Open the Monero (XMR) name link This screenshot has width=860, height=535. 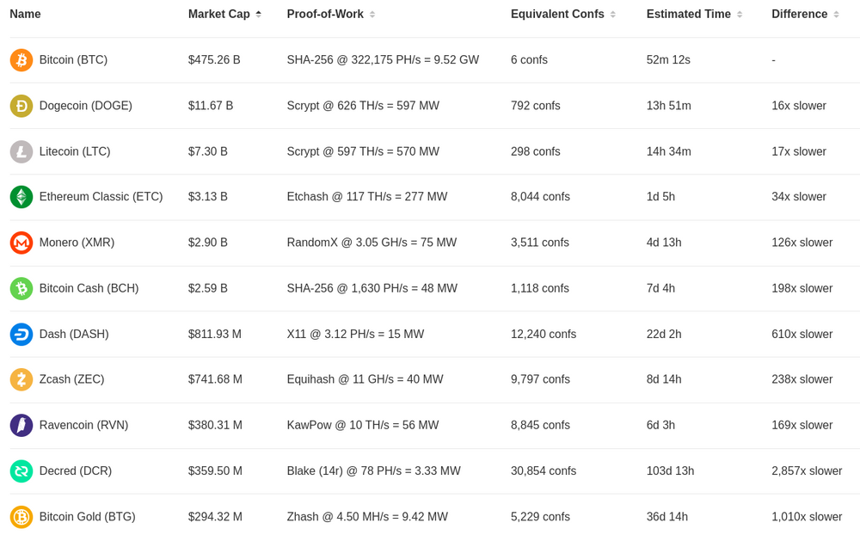point(77,243)
